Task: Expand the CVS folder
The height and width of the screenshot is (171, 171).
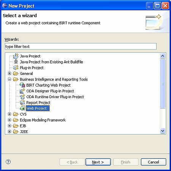Action: [9, 114]
